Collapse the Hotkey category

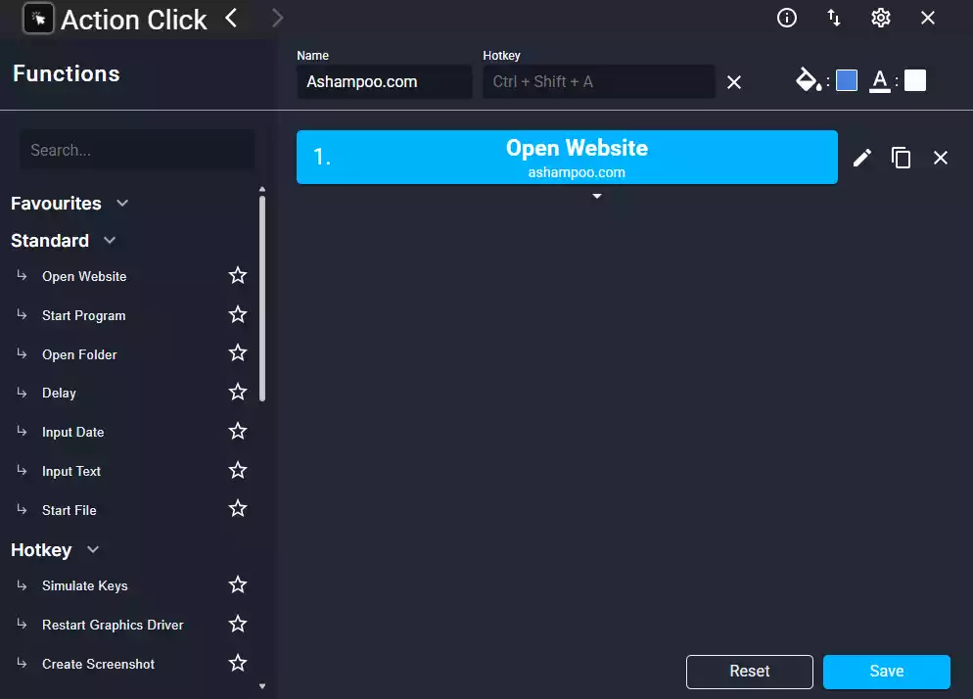point(93,549)
